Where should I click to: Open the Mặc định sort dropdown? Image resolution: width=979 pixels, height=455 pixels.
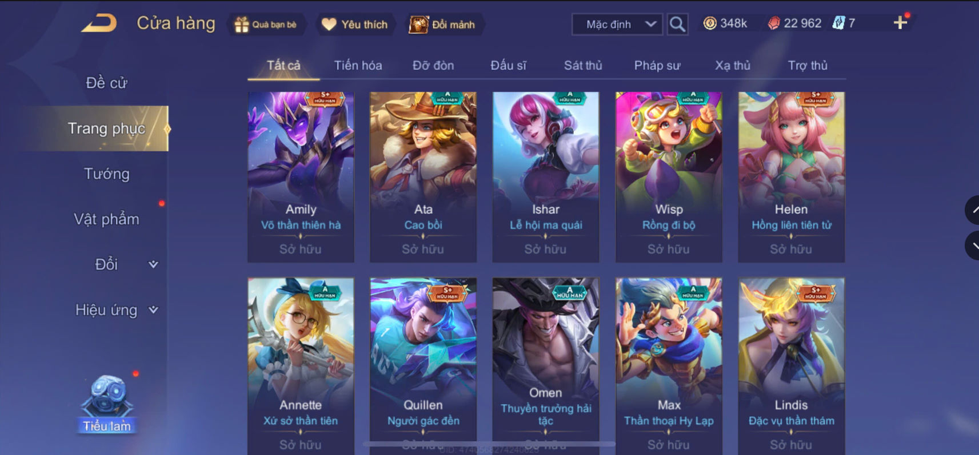(x=617, y=24)
